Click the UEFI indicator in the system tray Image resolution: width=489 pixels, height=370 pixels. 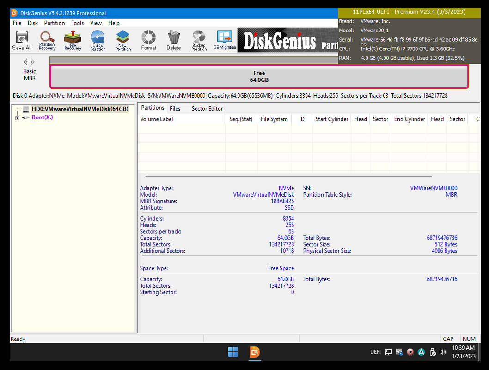(375, 352)
